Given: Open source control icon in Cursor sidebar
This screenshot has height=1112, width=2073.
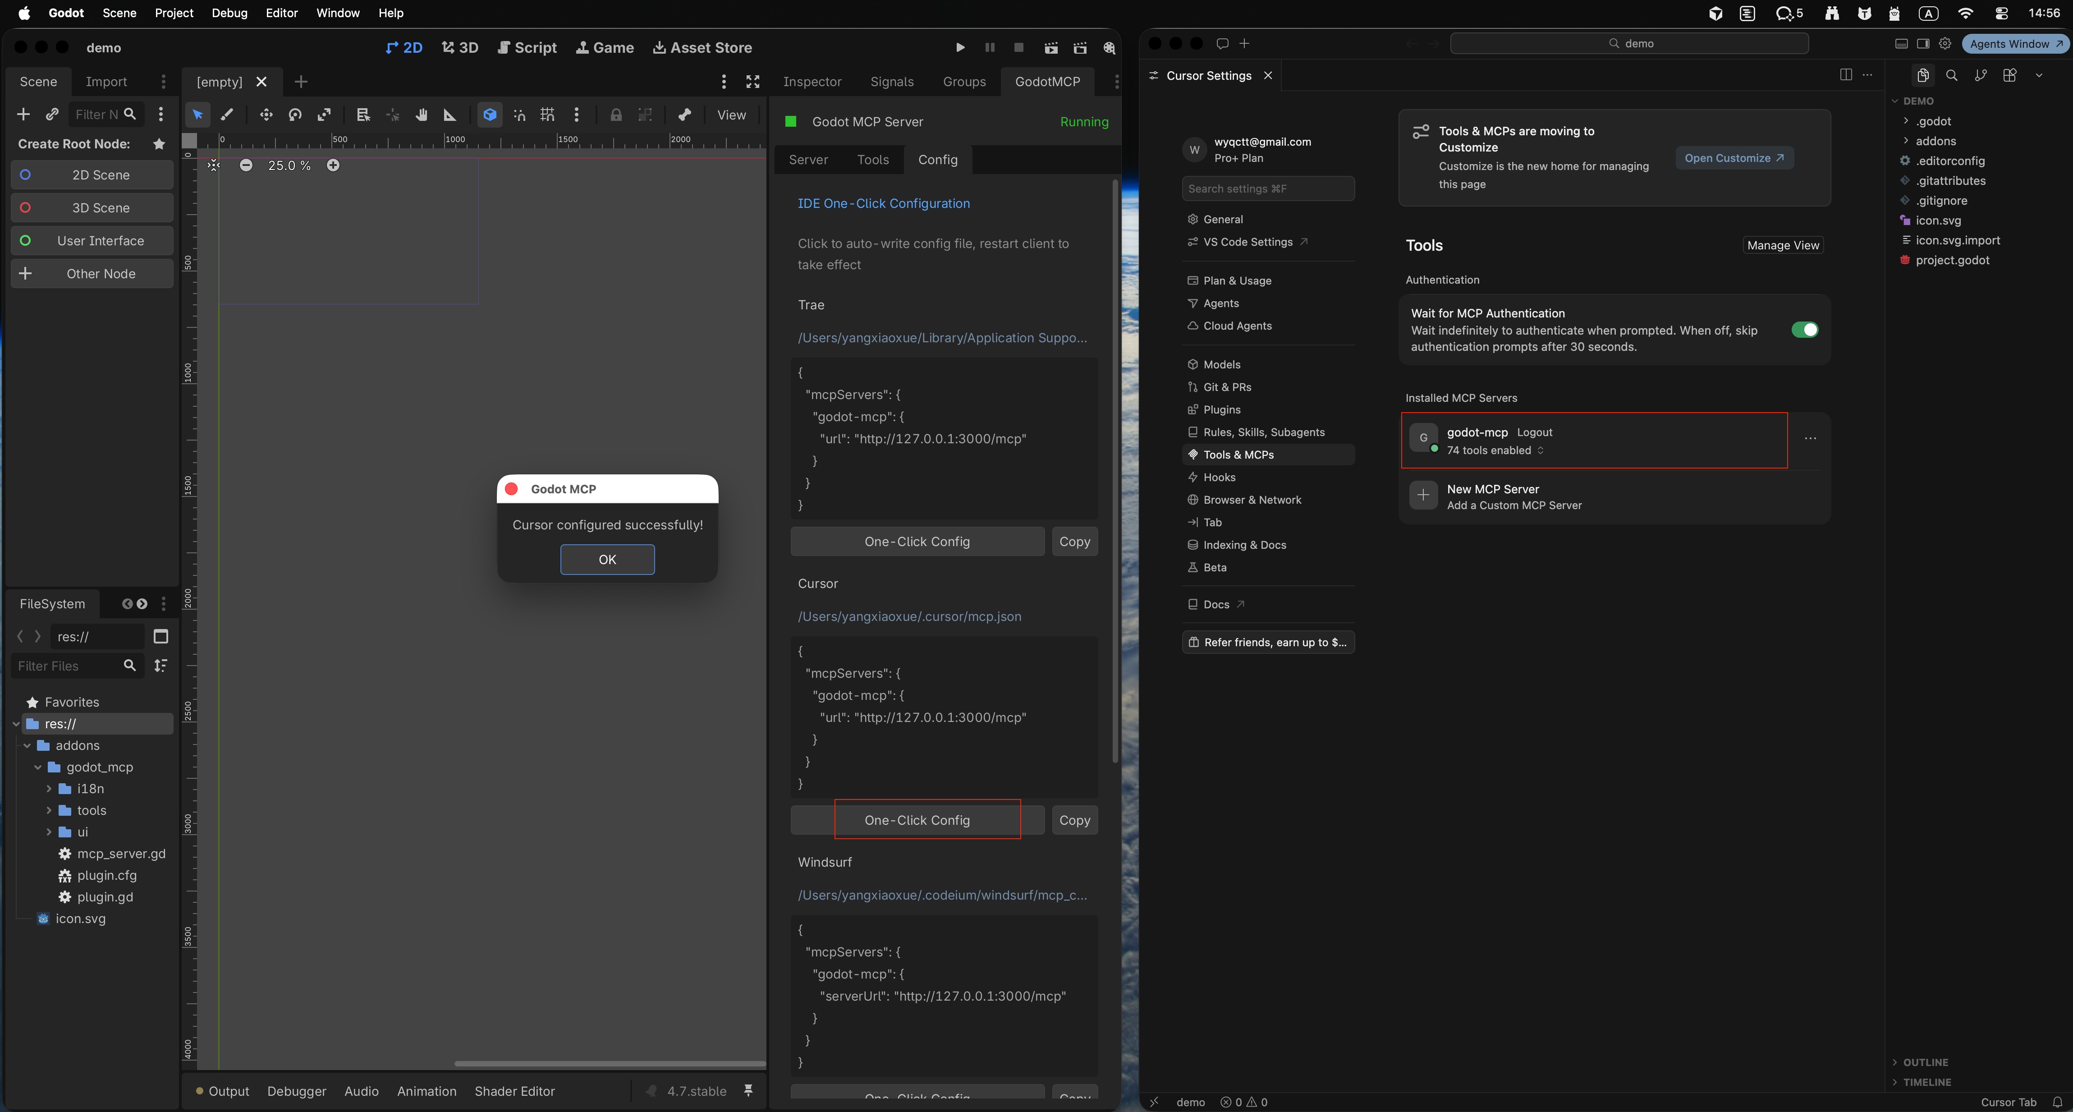Looking at the screenshot, I should (x=1981, y=75).
